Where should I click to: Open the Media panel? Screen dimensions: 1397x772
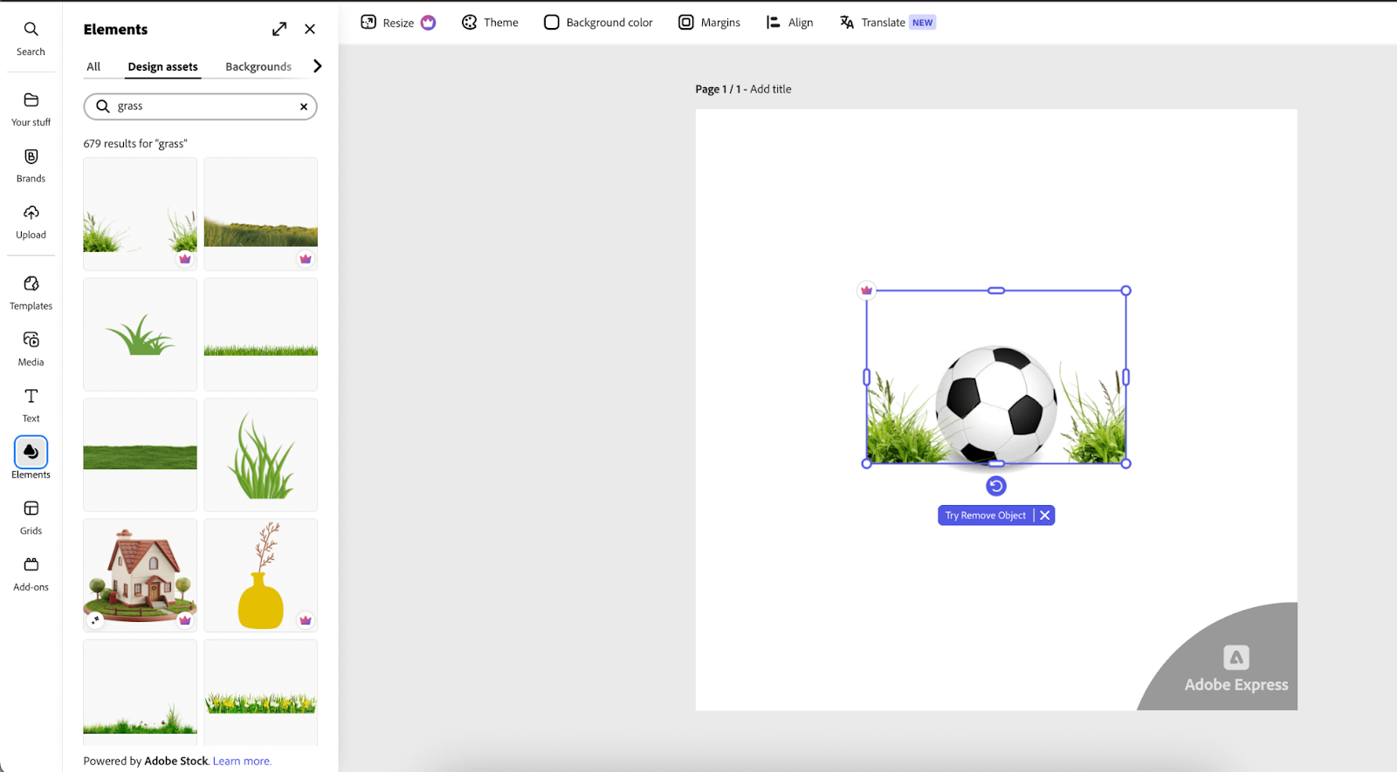pyautogui.click(x=31, y=349)
